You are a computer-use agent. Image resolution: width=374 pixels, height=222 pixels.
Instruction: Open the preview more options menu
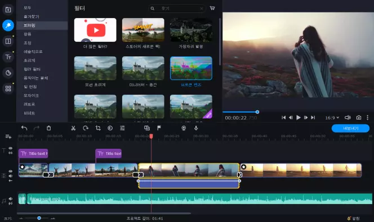pyautogui.click(x=367, y=117)
